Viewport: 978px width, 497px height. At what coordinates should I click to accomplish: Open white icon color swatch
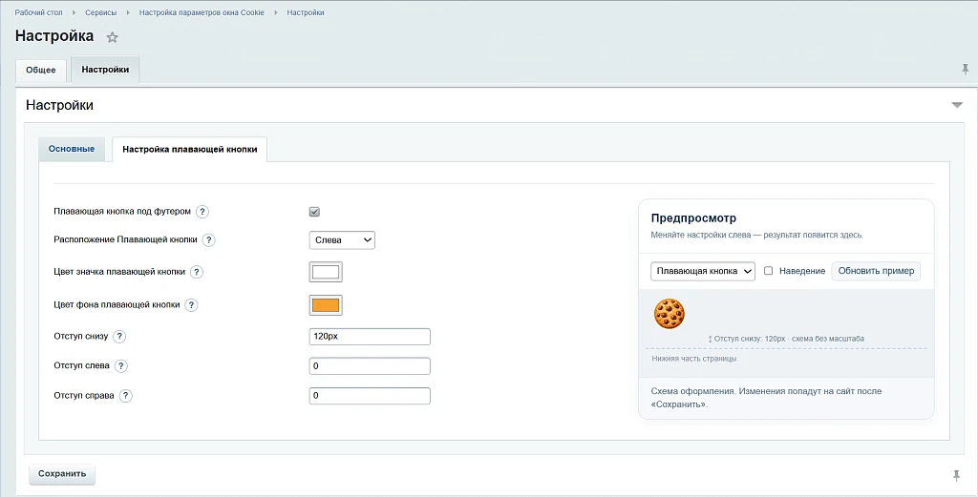click(326, 272)
